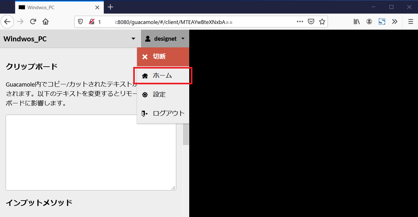Image resolution: width=418 pixels, height=217 pixels.
Task: Collapse the designet user menu
Action: point(165,39)
